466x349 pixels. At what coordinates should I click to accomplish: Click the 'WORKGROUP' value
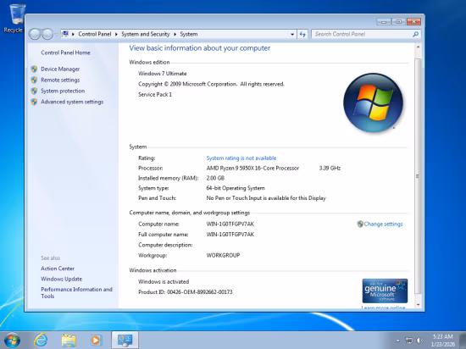click(x=223, y=255)
